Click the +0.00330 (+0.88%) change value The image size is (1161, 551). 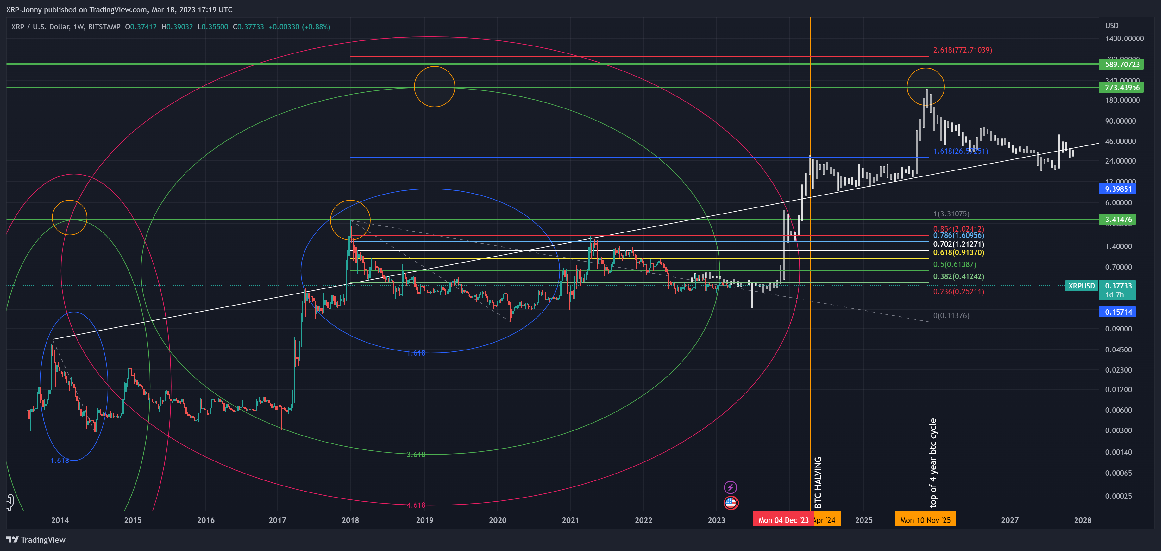point(299,27)
